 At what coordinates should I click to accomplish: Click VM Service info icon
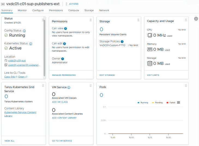click(x=69, y=88)
